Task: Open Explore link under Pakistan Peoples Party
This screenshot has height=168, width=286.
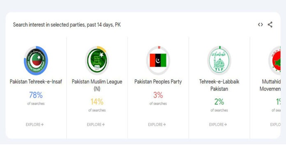Action: pos(157,124)
